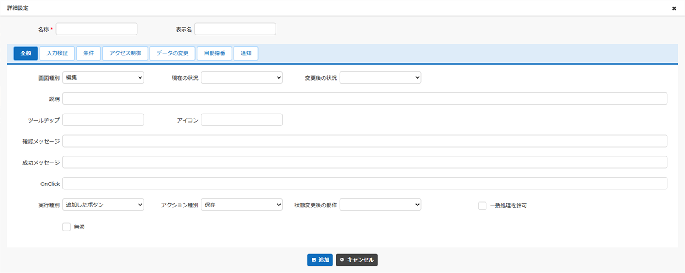The image size is (685, 273).
Task: Click the 詳細設定 dialog title text
Action: click(18, 8)
